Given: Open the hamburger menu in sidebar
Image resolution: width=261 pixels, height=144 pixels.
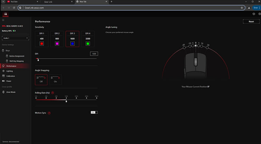Looking at the screenshot, I should coord(3,20).
